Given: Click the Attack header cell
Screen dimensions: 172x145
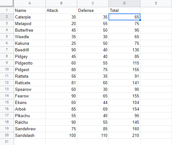Looking at the screenshot, I should pyautogui.click(x=61, y=10).
